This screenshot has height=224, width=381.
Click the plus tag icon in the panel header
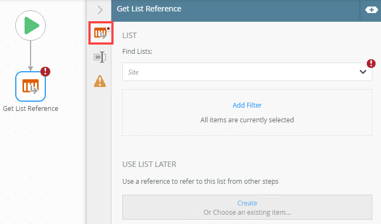(368, 10)
